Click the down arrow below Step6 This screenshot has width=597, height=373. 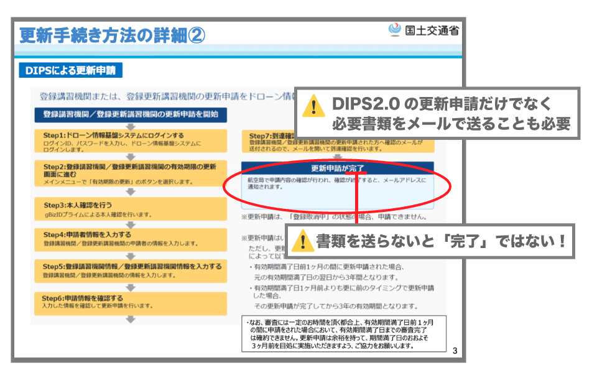[131, 320]
